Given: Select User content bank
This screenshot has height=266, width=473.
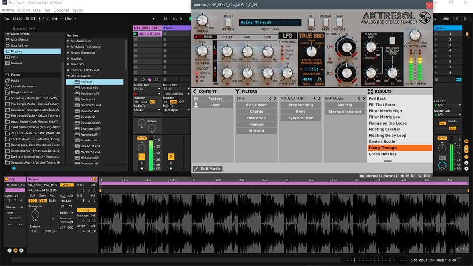Looking at the screenshot, I should 213,105.
